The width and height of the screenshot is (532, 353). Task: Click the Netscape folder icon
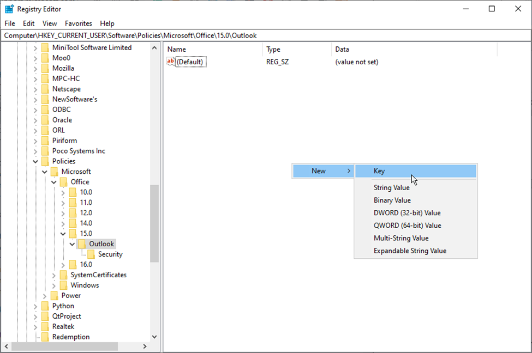tap(45, 89)
